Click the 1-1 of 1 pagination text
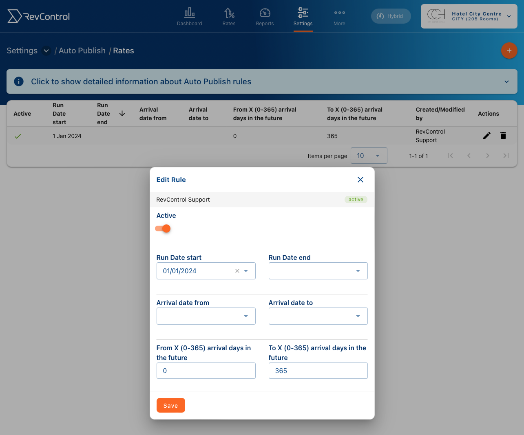 418,156
